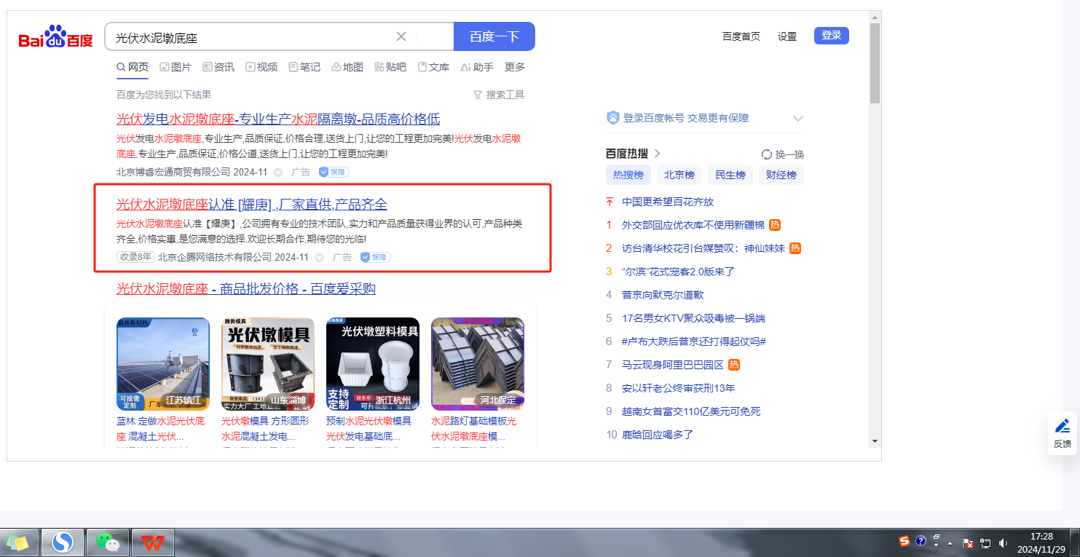Collapse the 登录百度帐号 panel chevron
The width and height of the screenshot is (1080, 557).
click(x=797, y=119)
